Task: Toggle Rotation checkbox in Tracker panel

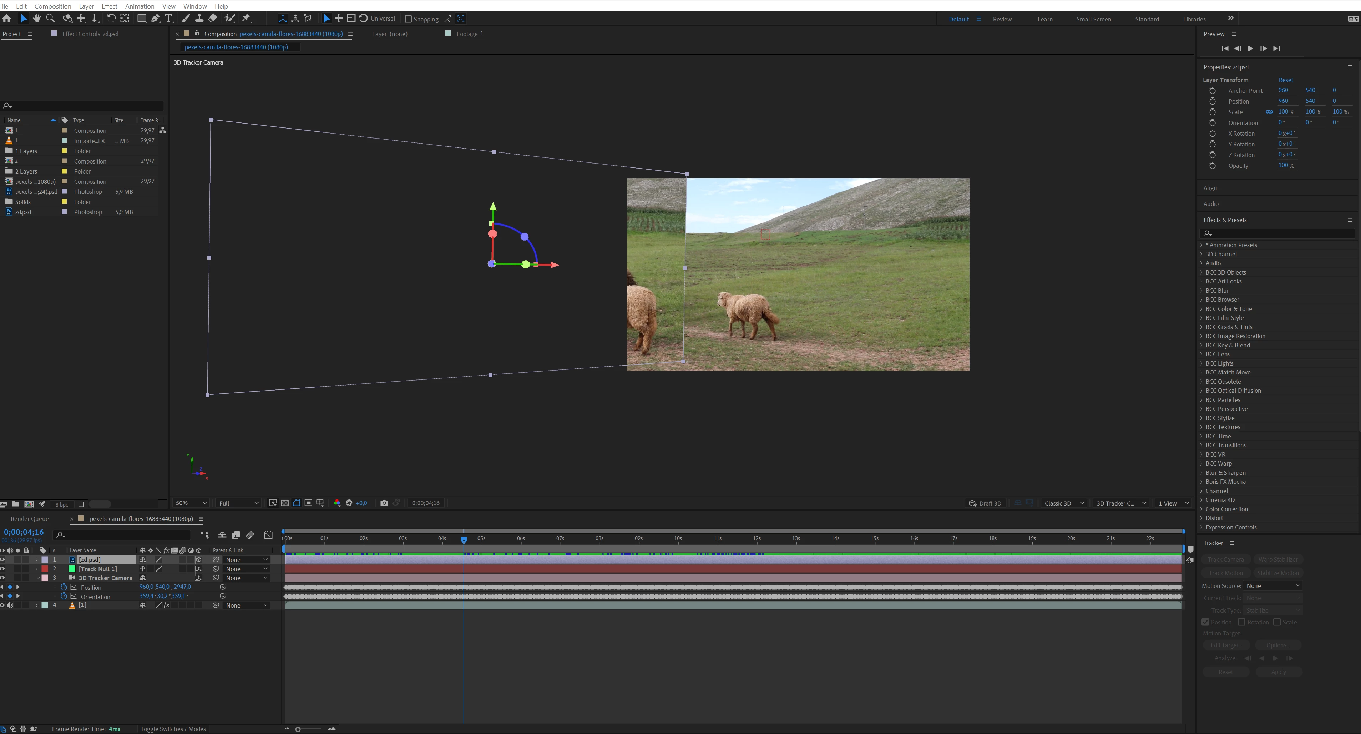Action: (x=1241, y=622)
